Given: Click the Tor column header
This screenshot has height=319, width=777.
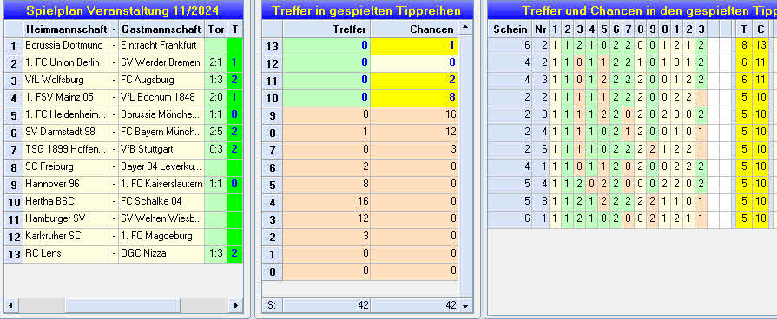Looking at the screenshot, I should tap(216, 29).
